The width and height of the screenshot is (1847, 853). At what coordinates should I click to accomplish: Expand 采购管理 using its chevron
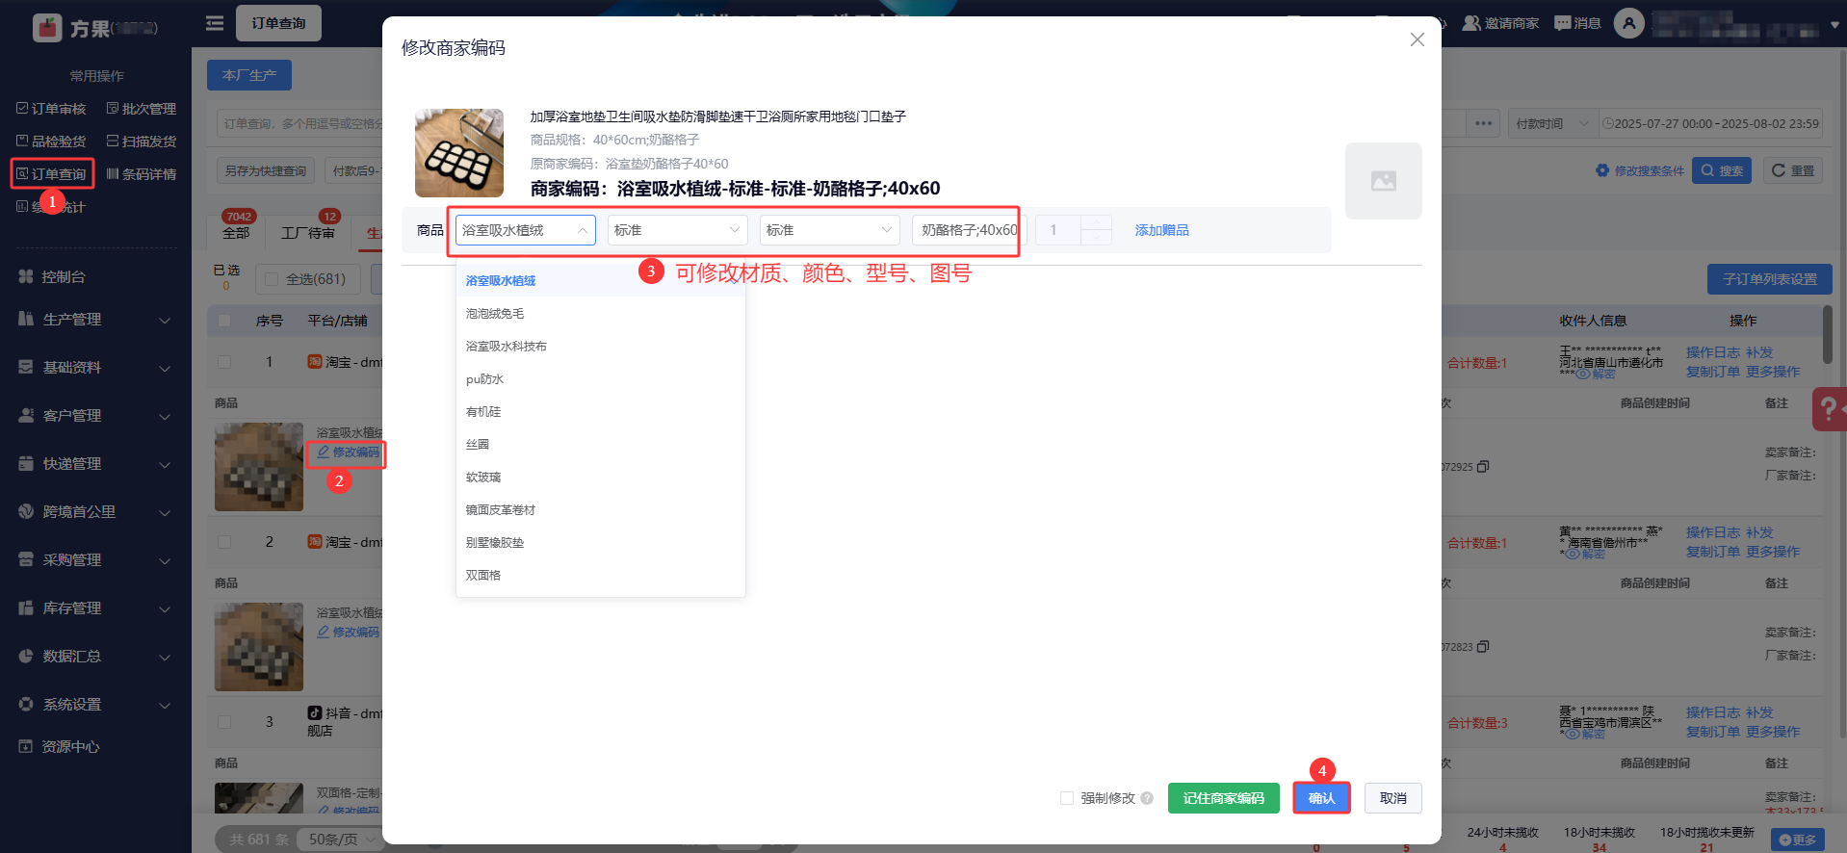(165, 561)
